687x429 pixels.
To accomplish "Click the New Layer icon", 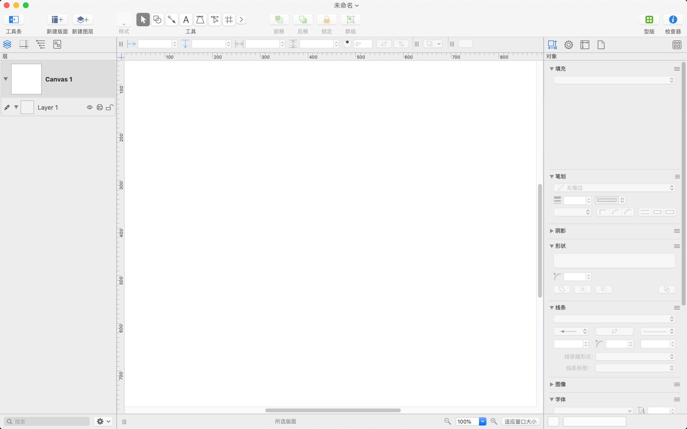I will click(83, 20).
